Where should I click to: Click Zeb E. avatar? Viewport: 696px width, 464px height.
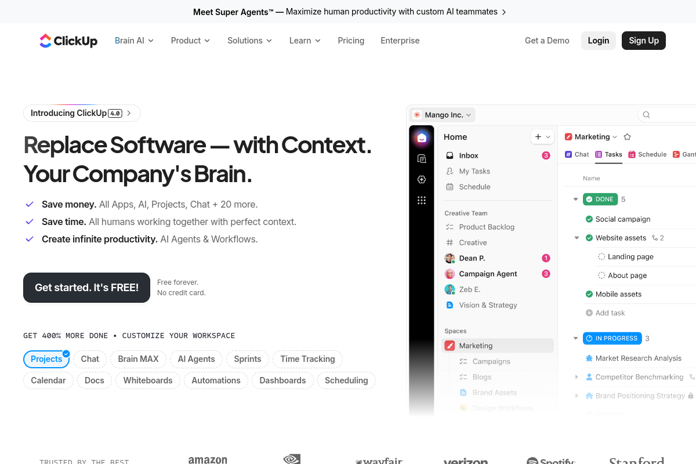(449, 289)
